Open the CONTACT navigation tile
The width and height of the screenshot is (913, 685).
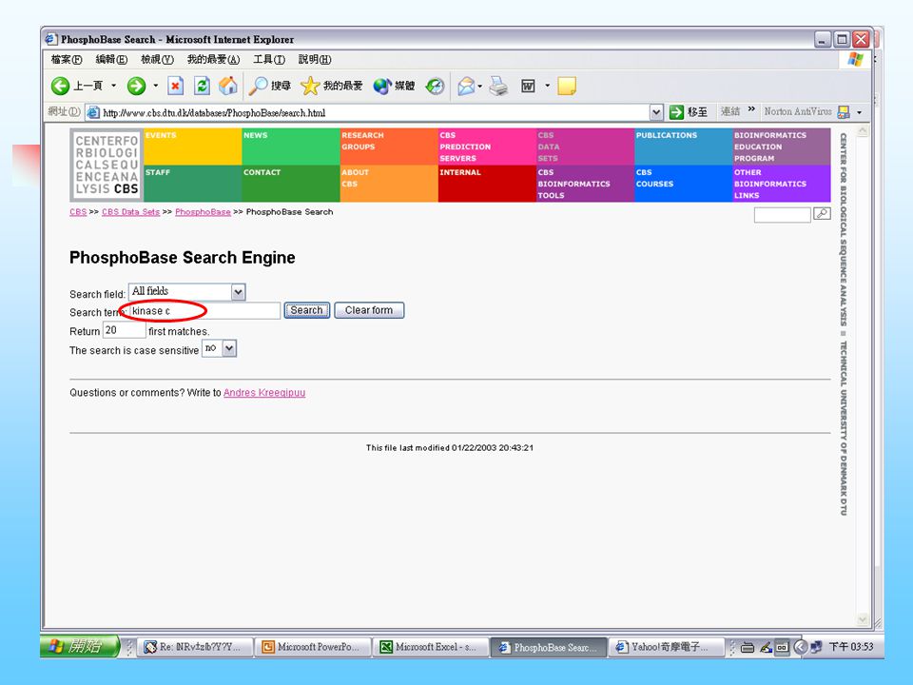(x=291, y=184)
